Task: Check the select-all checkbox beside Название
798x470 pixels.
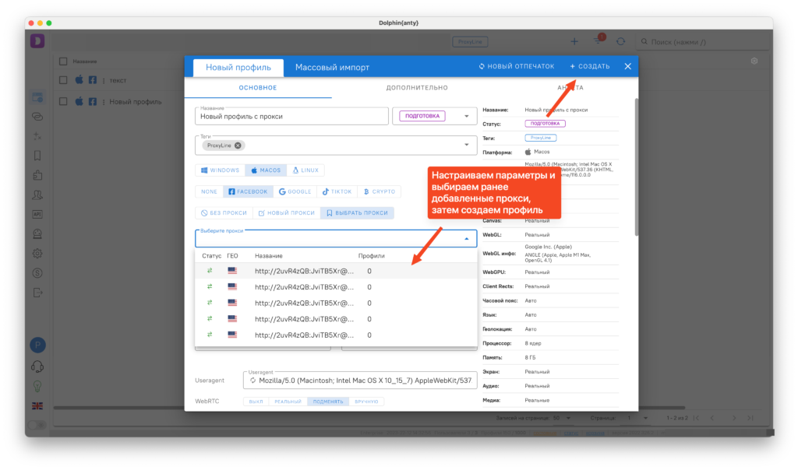Action: (x=64, y=61)
